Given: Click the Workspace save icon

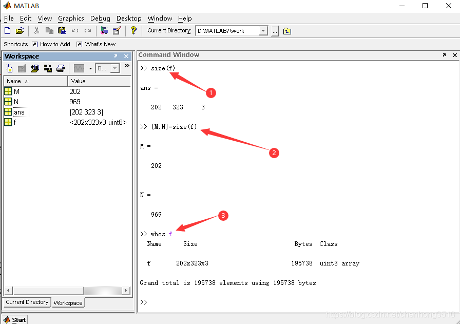Looking at the screenshot, I should pyautogui.click(x=48, y=68).
